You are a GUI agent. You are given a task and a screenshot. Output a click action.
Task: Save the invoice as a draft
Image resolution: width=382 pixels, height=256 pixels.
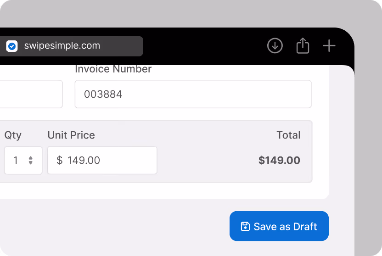(279, 226)
